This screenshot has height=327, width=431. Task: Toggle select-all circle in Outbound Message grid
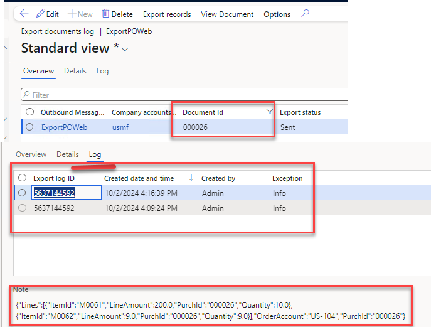(x=29, y=112)
